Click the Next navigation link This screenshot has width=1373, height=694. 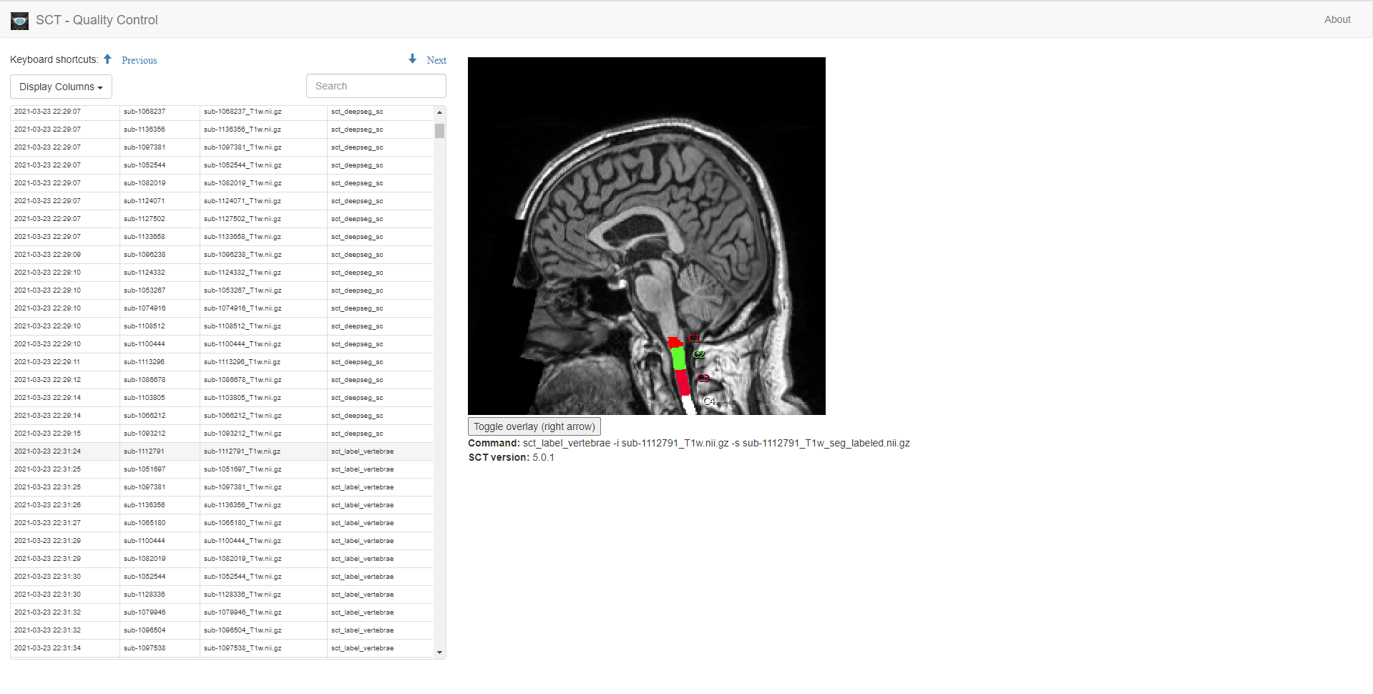pyautogui.click(x=436, y=60)
